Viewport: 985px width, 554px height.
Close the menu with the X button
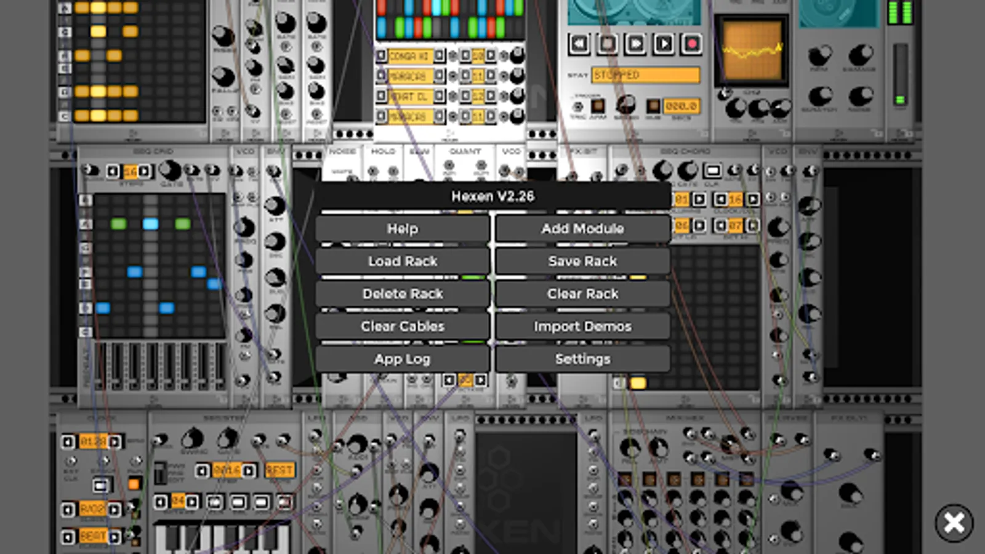tap(954, 523)
